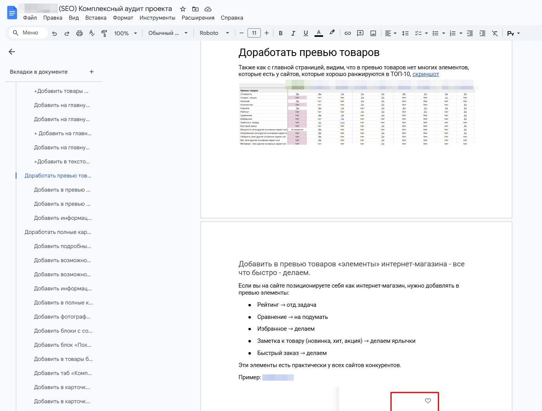Toggle bold formatting
Screen dimensions: 542x411
280,33
